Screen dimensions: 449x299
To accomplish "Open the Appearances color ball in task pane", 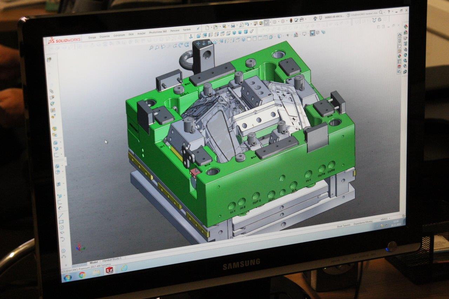I will pyautogui.click(x=400, y=56).
